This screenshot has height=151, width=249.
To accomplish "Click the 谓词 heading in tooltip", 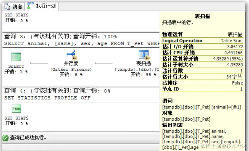I will pyautogui.click(x=167, y=101).
